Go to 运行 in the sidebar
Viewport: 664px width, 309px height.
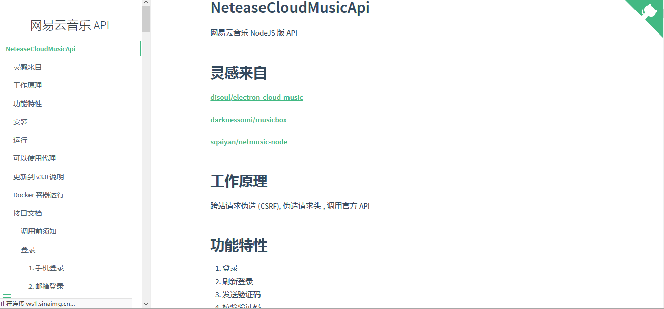(20, 140)
